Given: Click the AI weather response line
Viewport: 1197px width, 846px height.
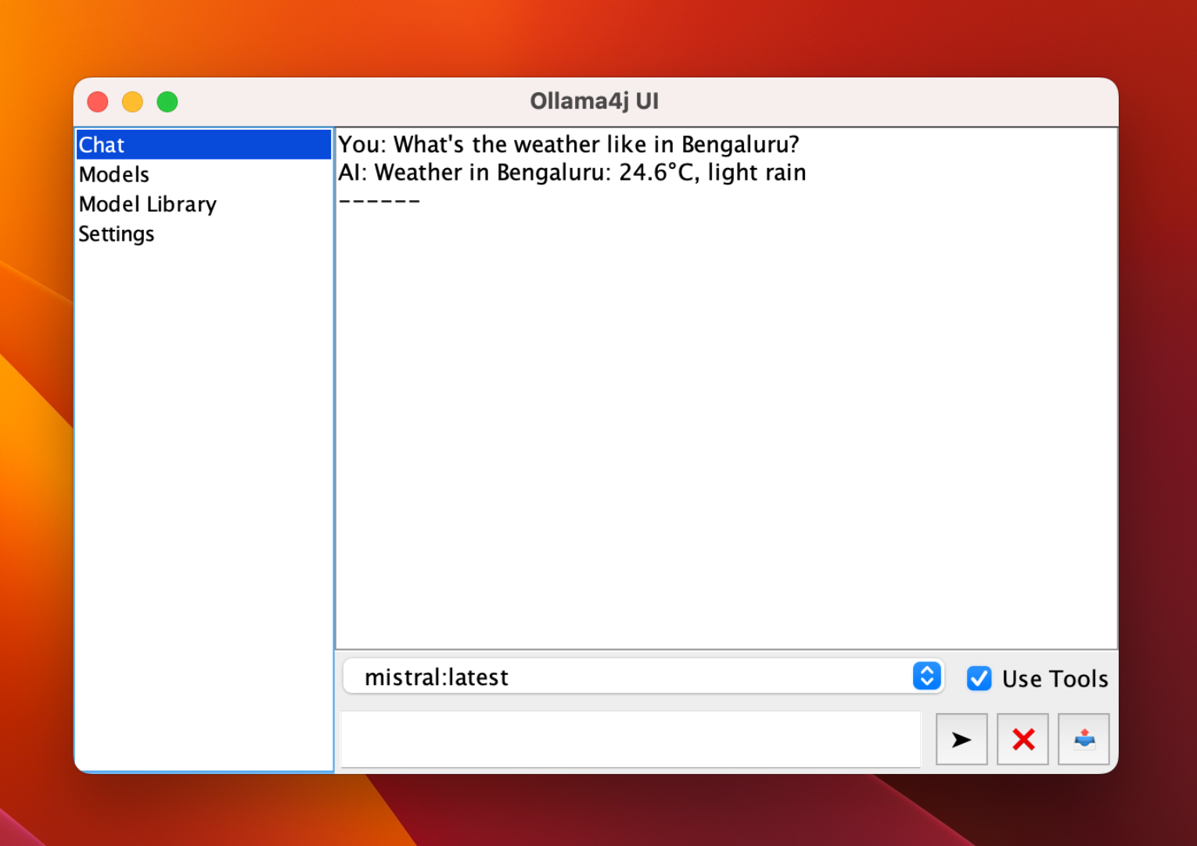Looking at the screenshot, I should [x=572, y=173].
